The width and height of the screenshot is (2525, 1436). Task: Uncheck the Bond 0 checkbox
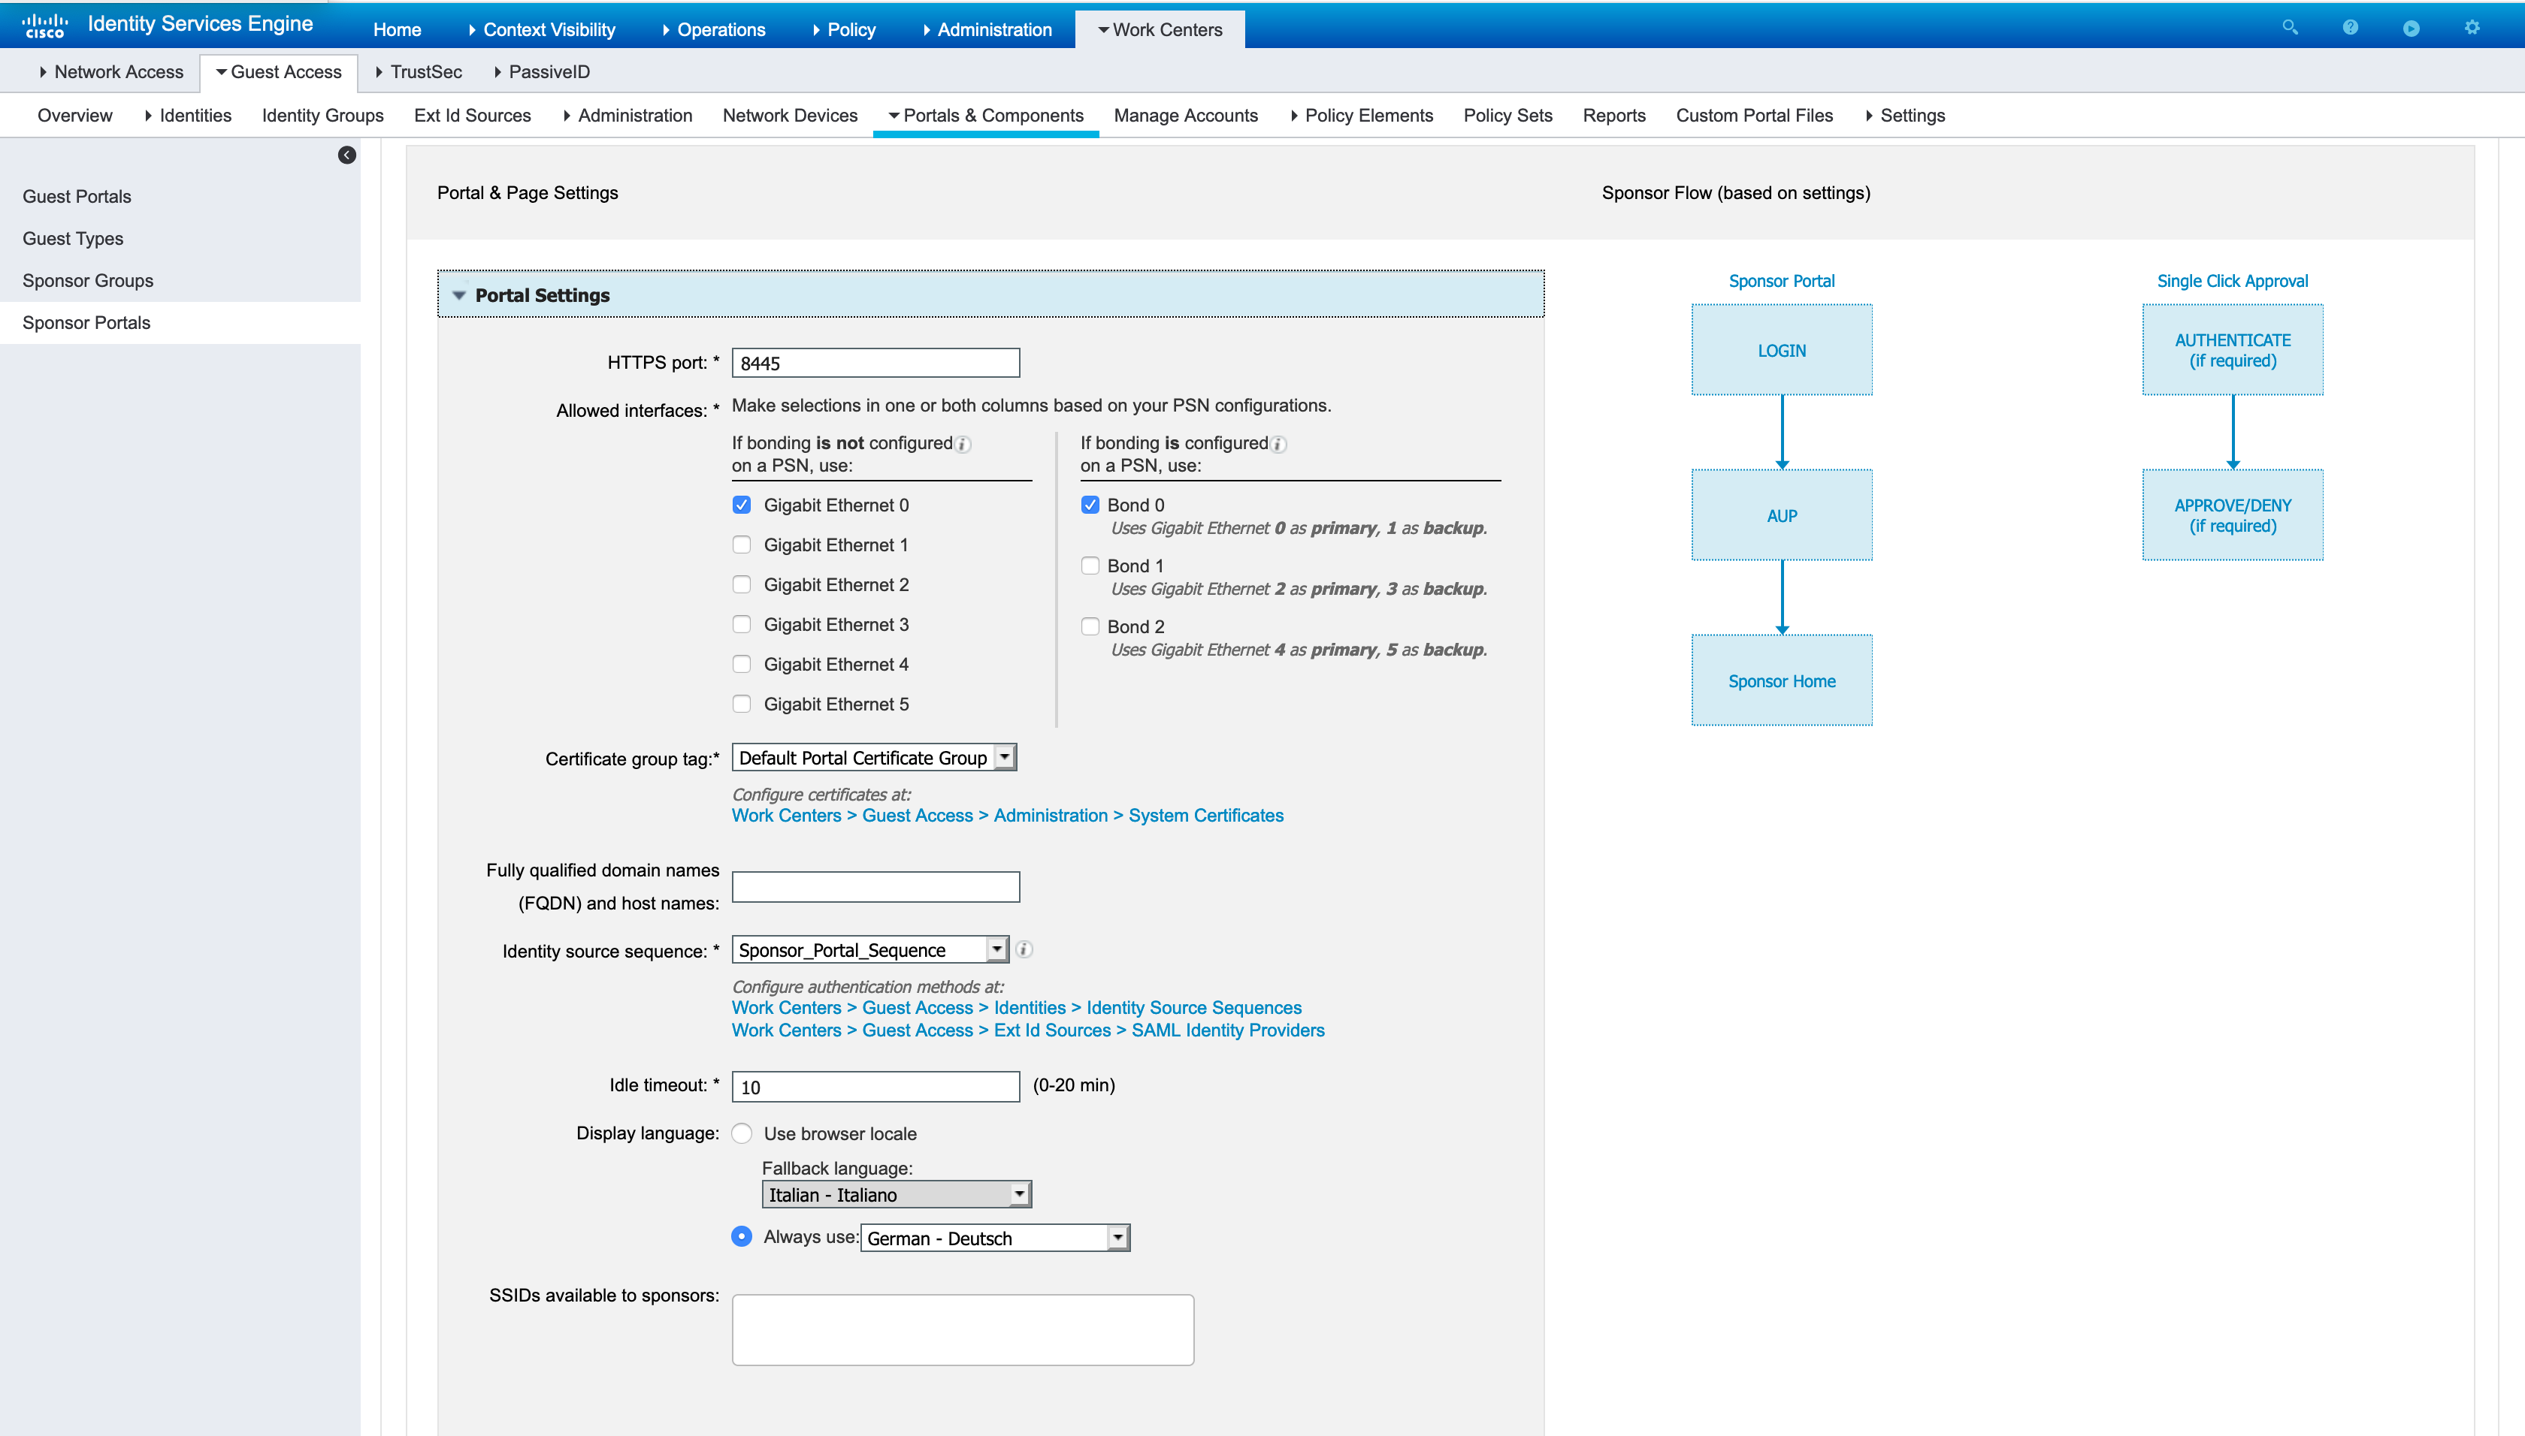1090,505
